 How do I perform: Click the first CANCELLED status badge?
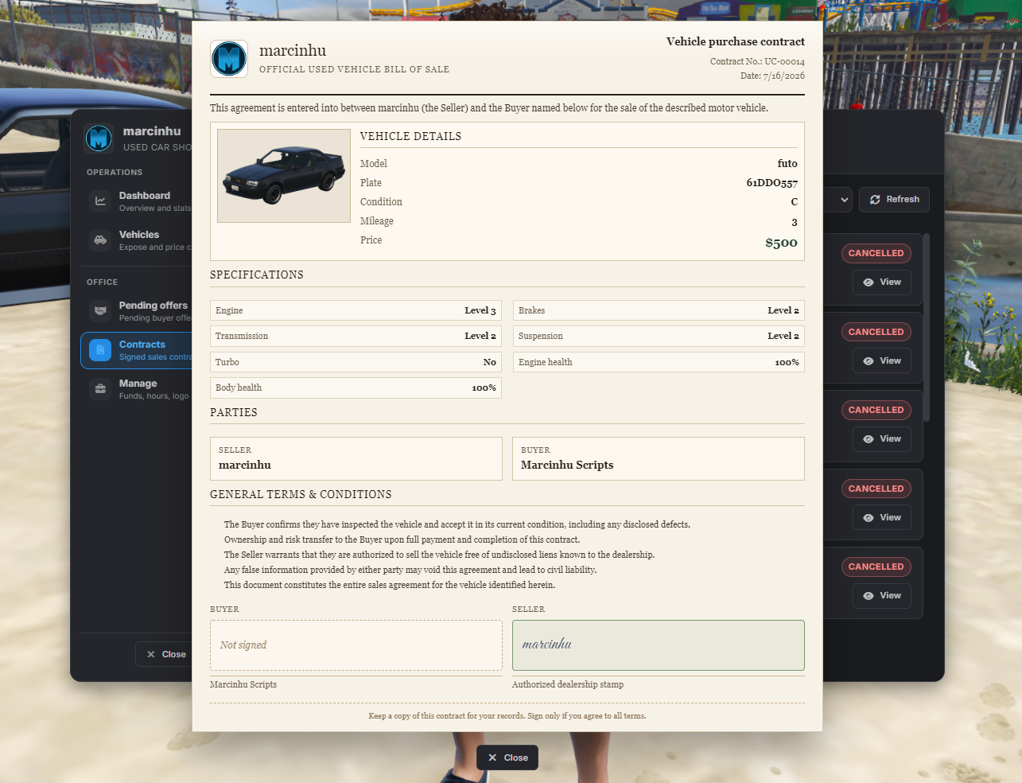[x=876, y=253]
